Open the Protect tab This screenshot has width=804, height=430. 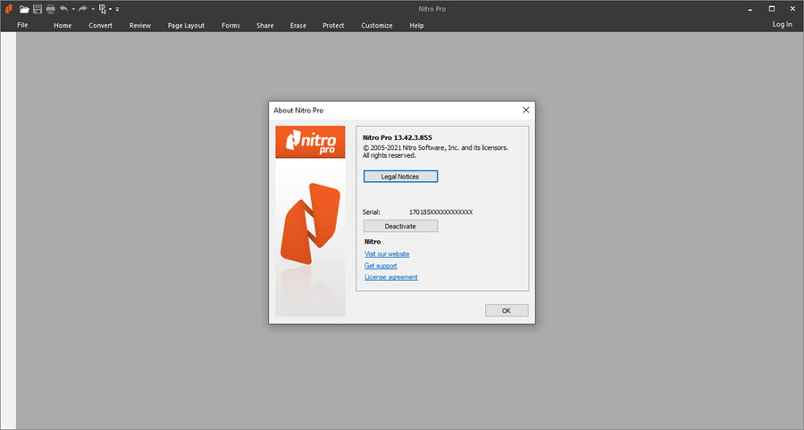click(333, 25)
